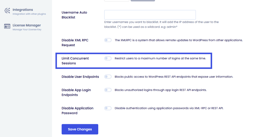Switch on Disable Application Password toggle
269x137 pixels.
(108, 108)
